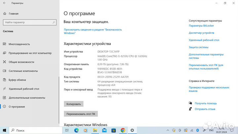238x134 pixels.
Task: Click product code 00331-20096-25291-AA709
Action: pos(113,77)
